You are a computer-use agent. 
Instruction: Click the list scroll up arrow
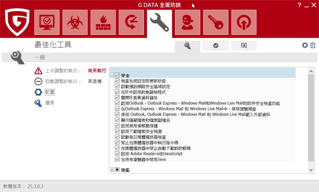click(x=311, y=71)
